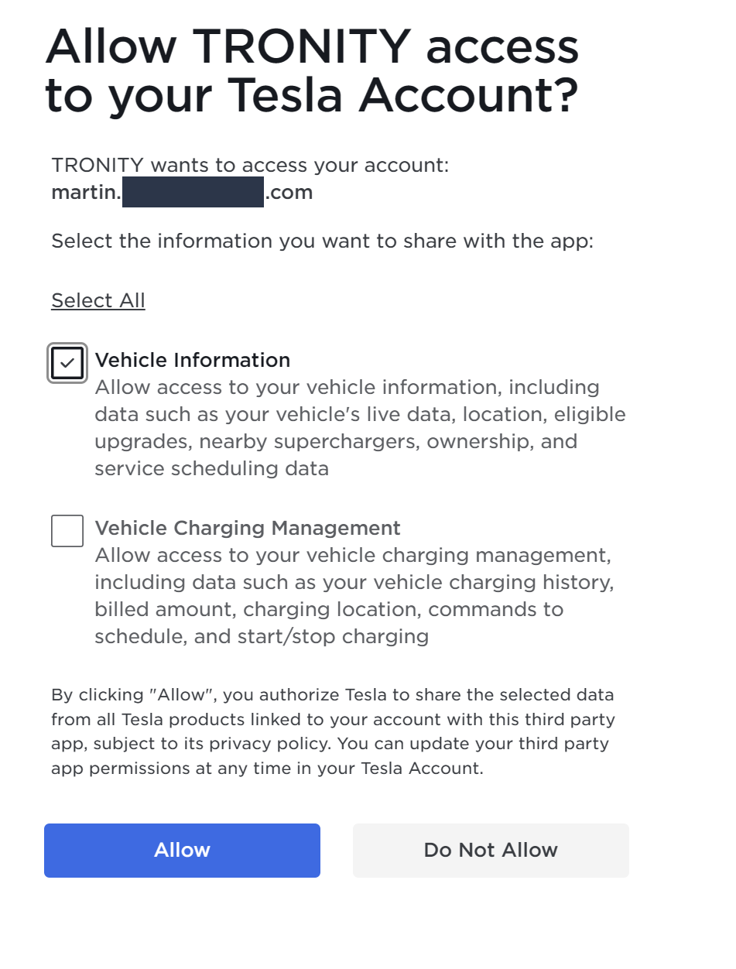Screen dimensions: 736x969
Task: Decline with the Do Not Allow button
Action: [491, 850]
